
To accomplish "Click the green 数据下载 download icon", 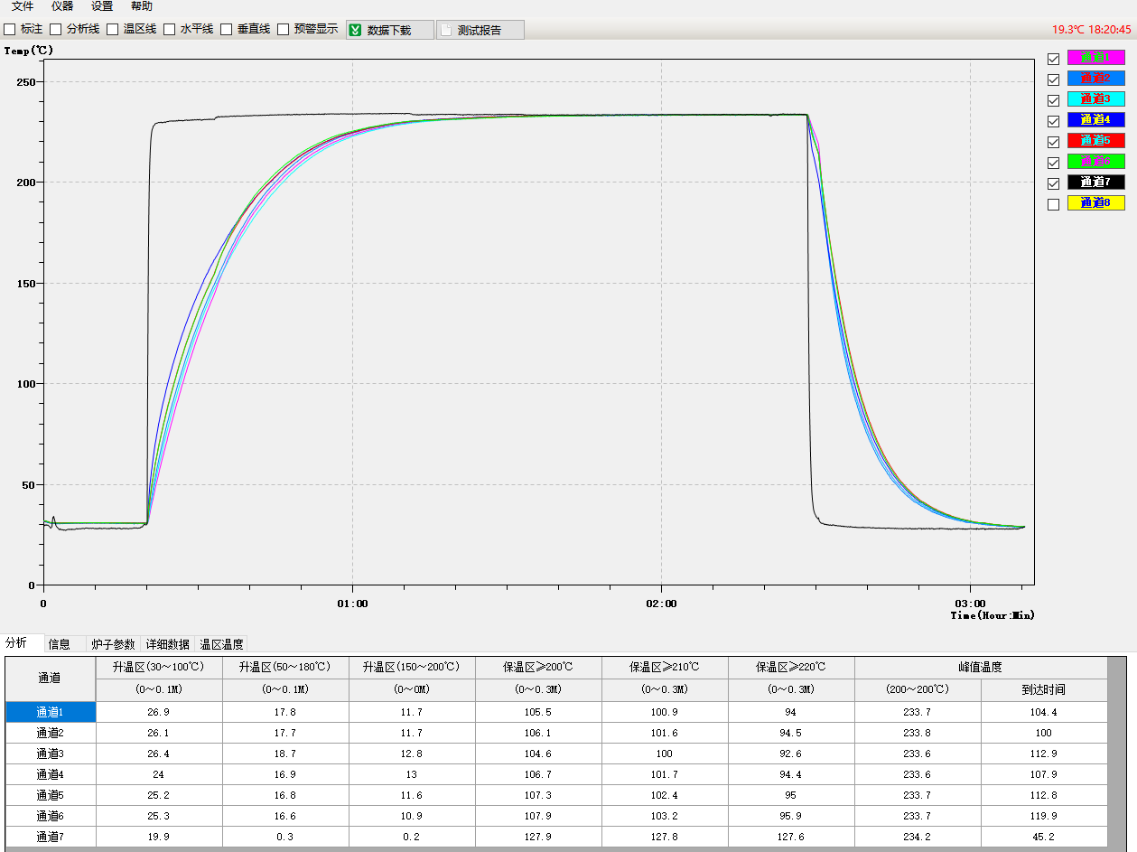I will coord(356,30).
